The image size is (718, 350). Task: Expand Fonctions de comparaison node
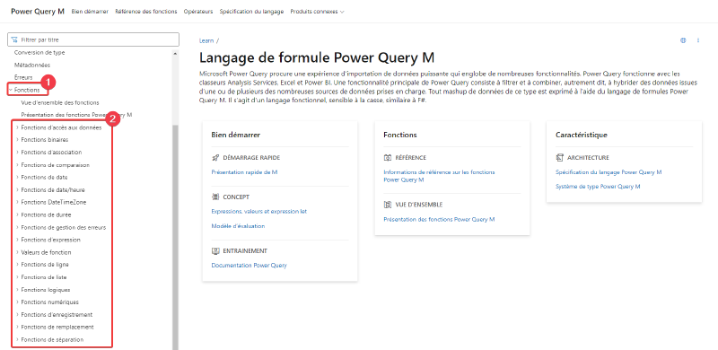pos(55,165)
